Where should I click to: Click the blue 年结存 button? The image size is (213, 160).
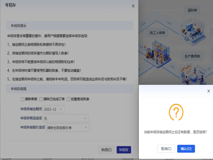(124, 150)
